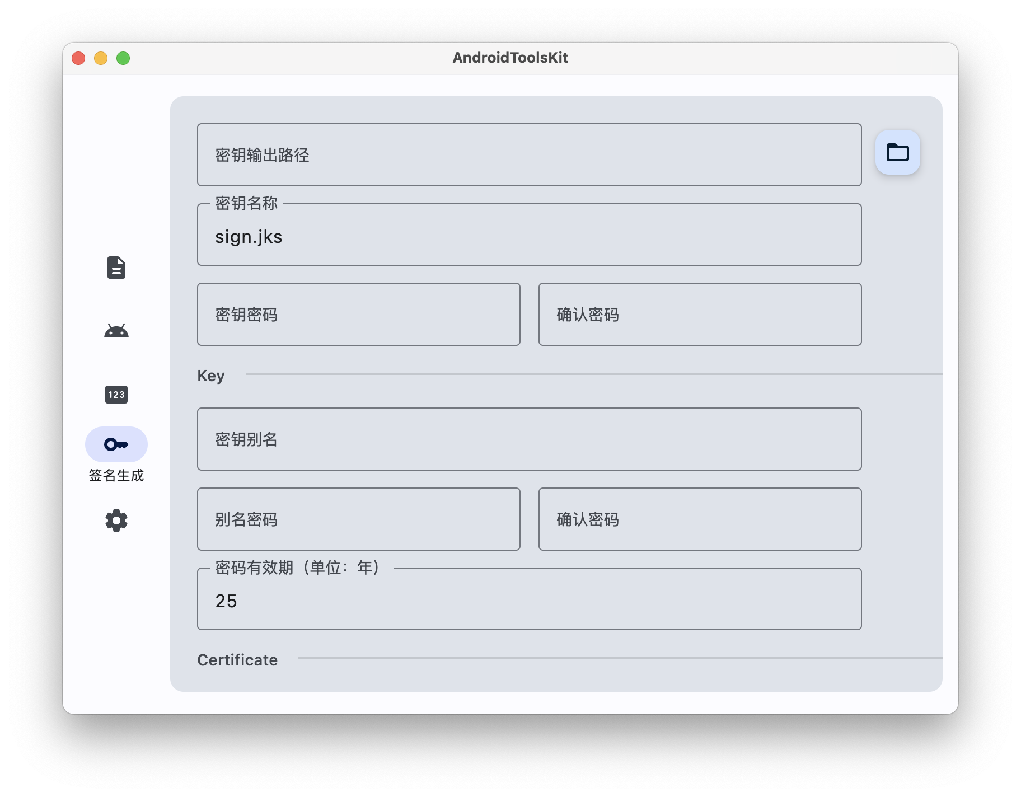Viewport: 1021px width, 797px height.
Task: Click the Key section heading
Action: 211,376
